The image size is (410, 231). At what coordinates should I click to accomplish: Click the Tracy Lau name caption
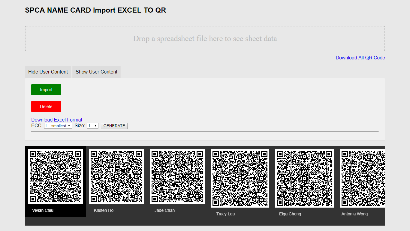click(225, 214)
